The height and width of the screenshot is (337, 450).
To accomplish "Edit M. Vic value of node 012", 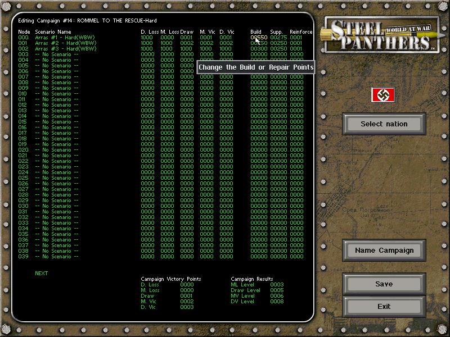I will pyautogui.click(x=206, y=105).
